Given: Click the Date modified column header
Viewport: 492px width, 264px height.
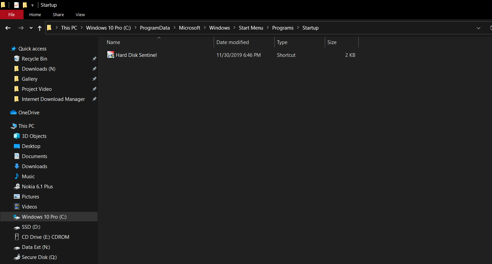Looking at the screenshot, I should point(233,42).
